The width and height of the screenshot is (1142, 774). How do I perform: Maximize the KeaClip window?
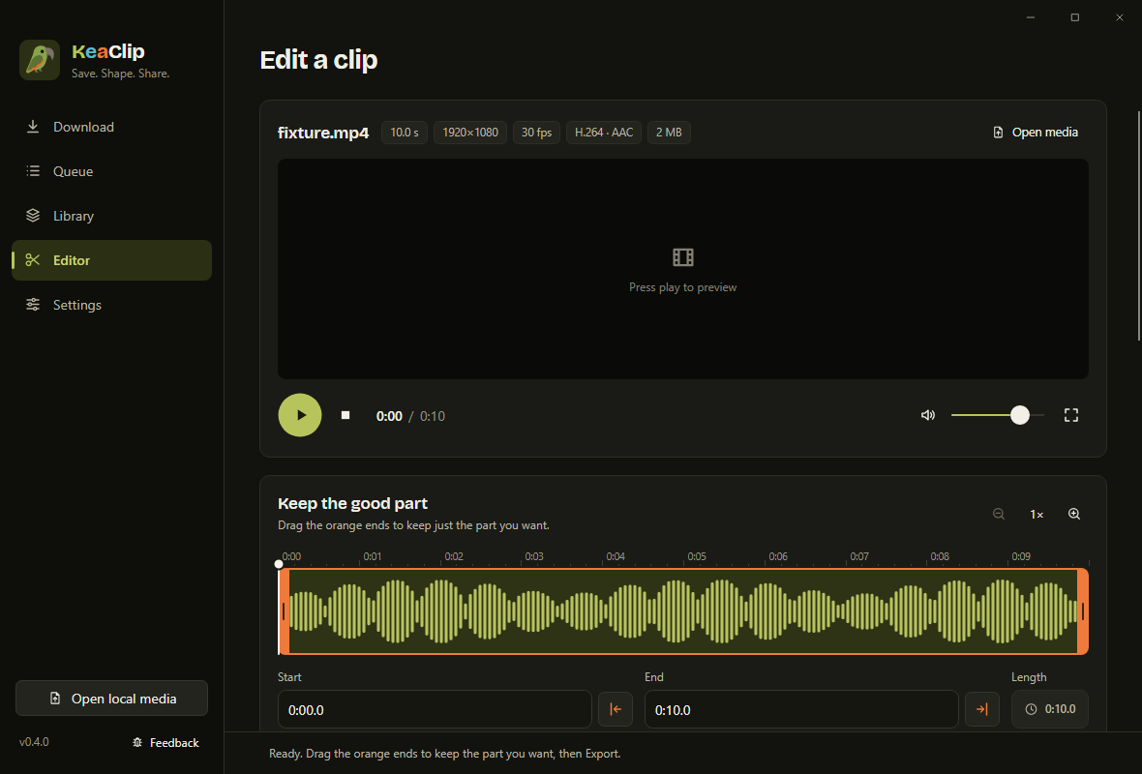(x=1075, y=17)
